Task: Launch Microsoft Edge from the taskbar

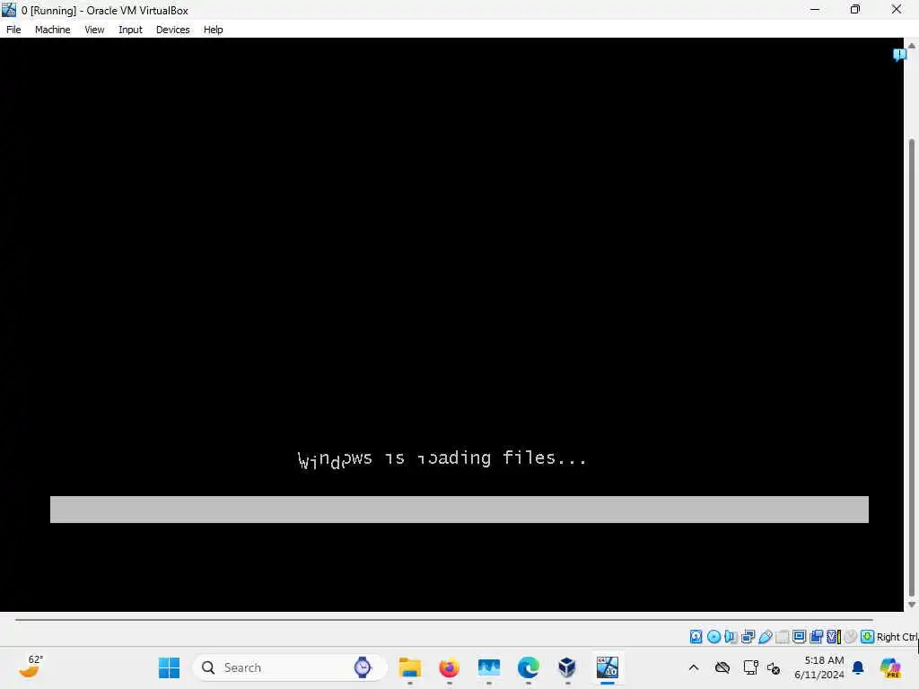Action: coord(528,667)
